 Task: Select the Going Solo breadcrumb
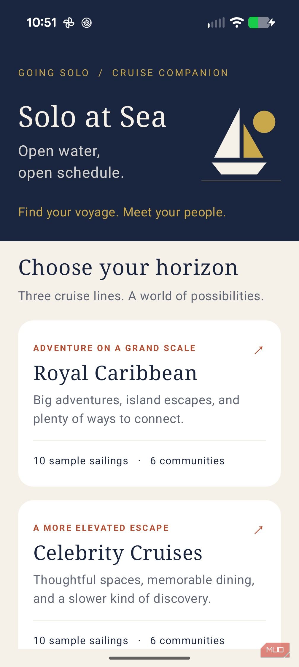(54, 73)
